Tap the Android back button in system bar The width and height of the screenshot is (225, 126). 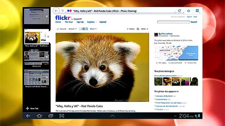tap(28, 116)
